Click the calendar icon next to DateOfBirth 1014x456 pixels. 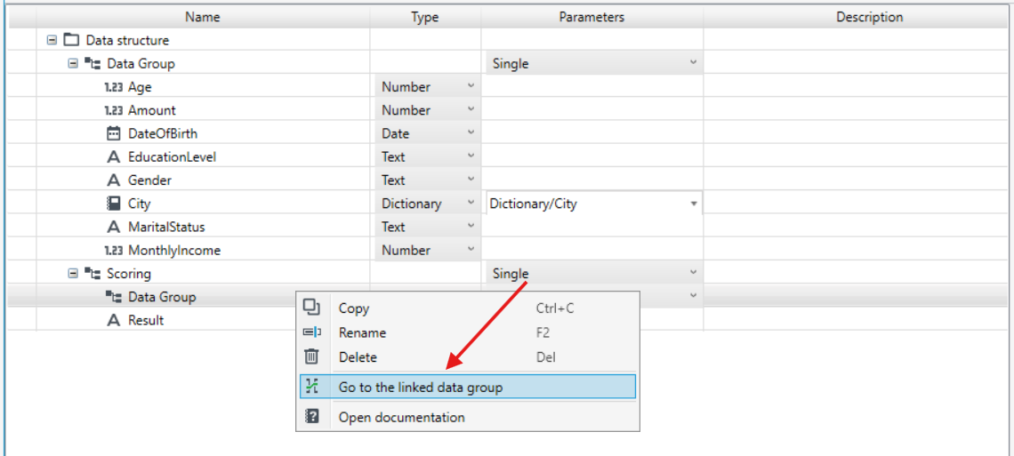click(114, 133)
